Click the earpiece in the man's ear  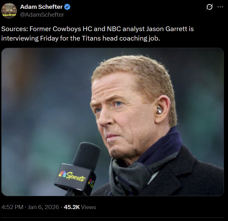pyautogui.click(x=159, y=110)
